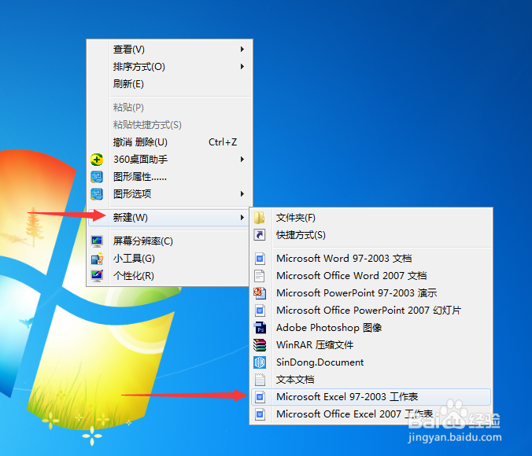Choose 粘贴快捷方式(S) in the context menu

point(170,125)
